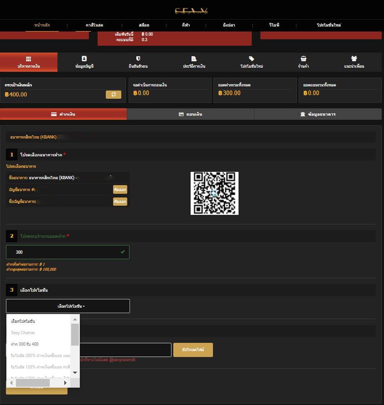
Task: Click the อัปโหลดไฟล์ upload button
Action: [193, 350]
